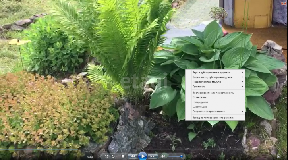Close the player with the red X
288x160 pixels.
pyautogui.click(x=284, y=3)
